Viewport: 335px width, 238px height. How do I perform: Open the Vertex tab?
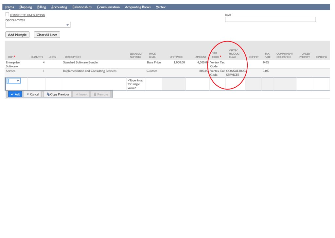161,7
